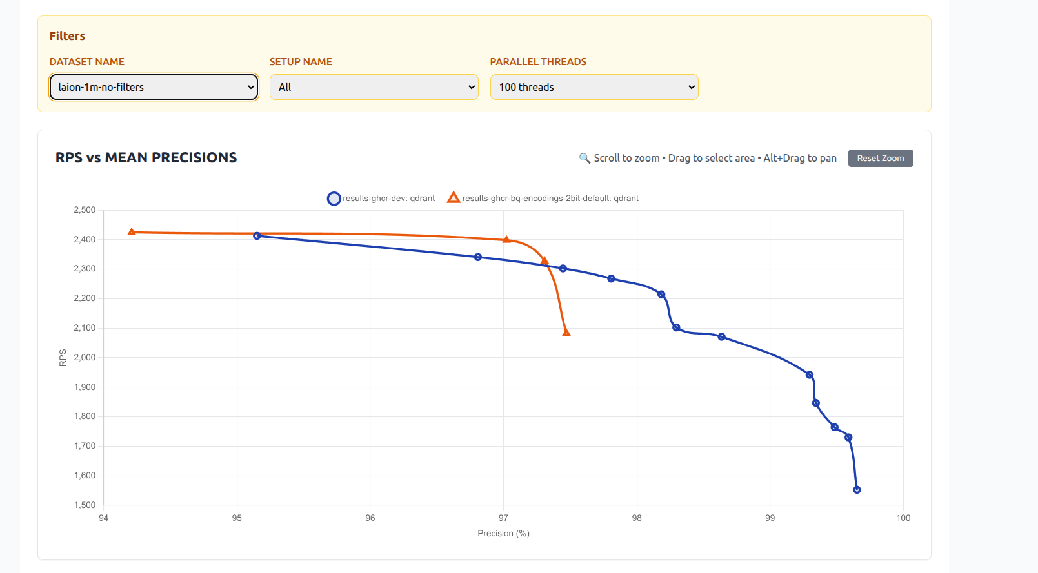Open the Dataset Name dropdown

(154, 87)
